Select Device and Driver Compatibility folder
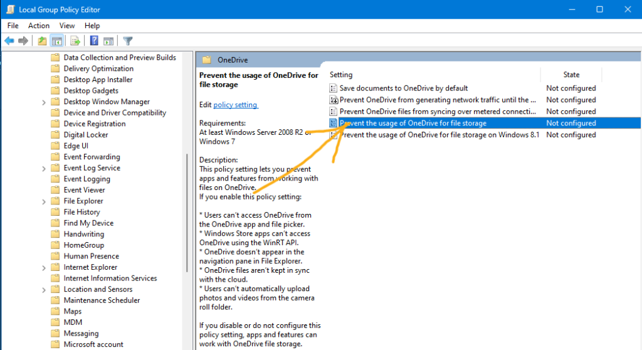Image resolution: width=642 pixels, height=350 pixels. click(115, 113)
